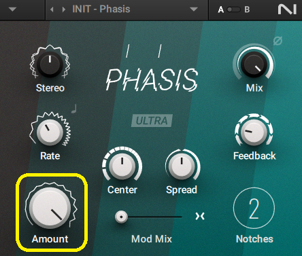Click the Spread label
Image resolution: width=302 pixels, height=256 pixels.
pos(182,190)
